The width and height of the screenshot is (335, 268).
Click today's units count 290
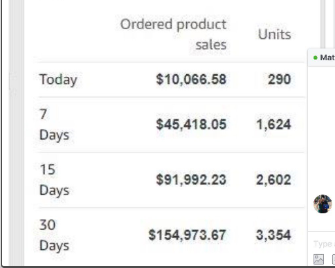[x=280, y=80]
